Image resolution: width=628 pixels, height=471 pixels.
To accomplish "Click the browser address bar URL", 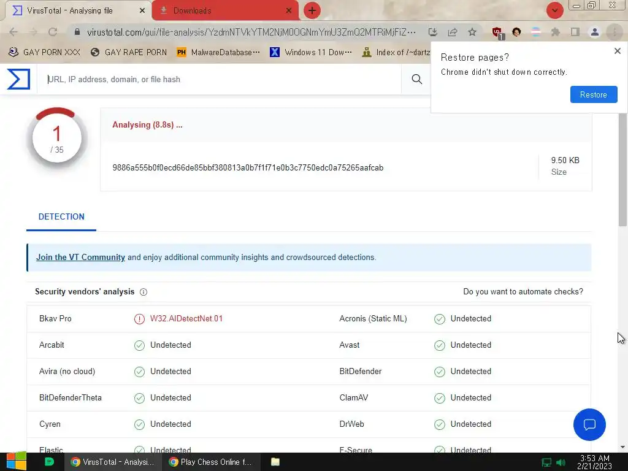I will [251, 32].
